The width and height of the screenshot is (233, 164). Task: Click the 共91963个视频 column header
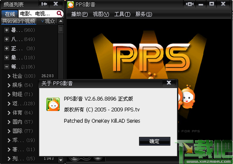coord(19,21)
